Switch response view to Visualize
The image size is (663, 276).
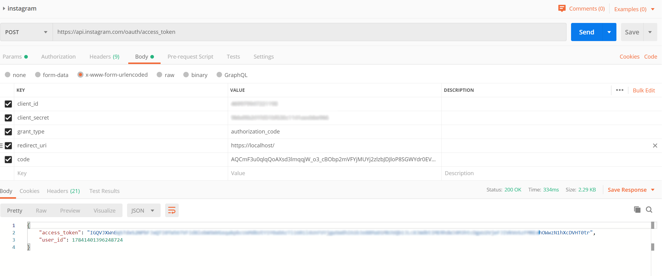tap(104, 210)
